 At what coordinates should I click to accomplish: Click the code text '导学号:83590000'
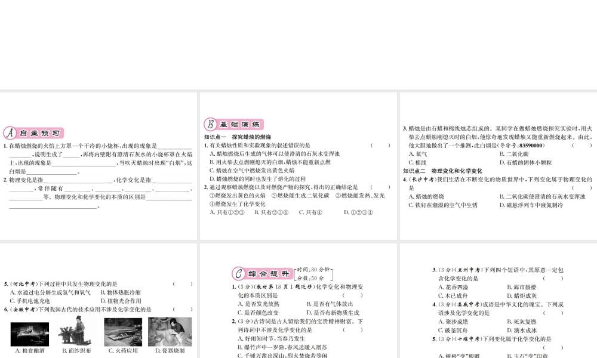click(521, 146)
